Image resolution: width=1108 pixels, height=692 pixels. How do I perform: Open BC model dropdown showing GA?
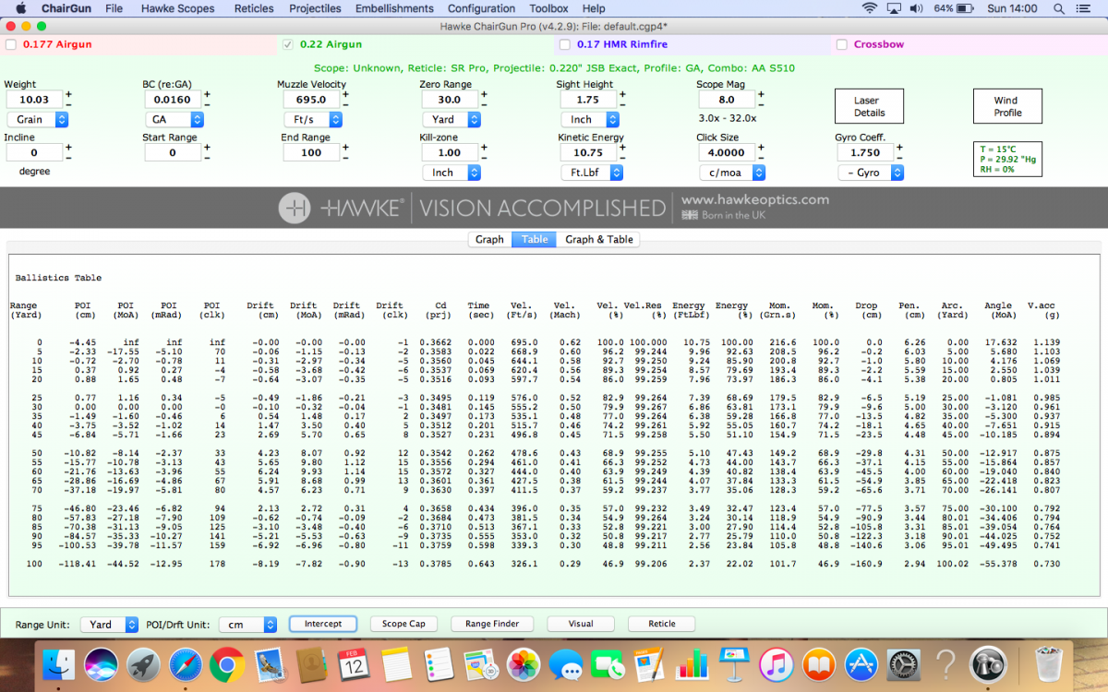coord(175,119)
